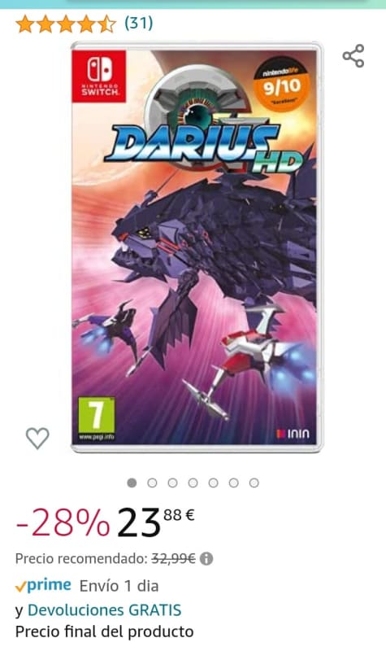Select the second image carousel dot

pyautogui.click(x=152, y=483)
